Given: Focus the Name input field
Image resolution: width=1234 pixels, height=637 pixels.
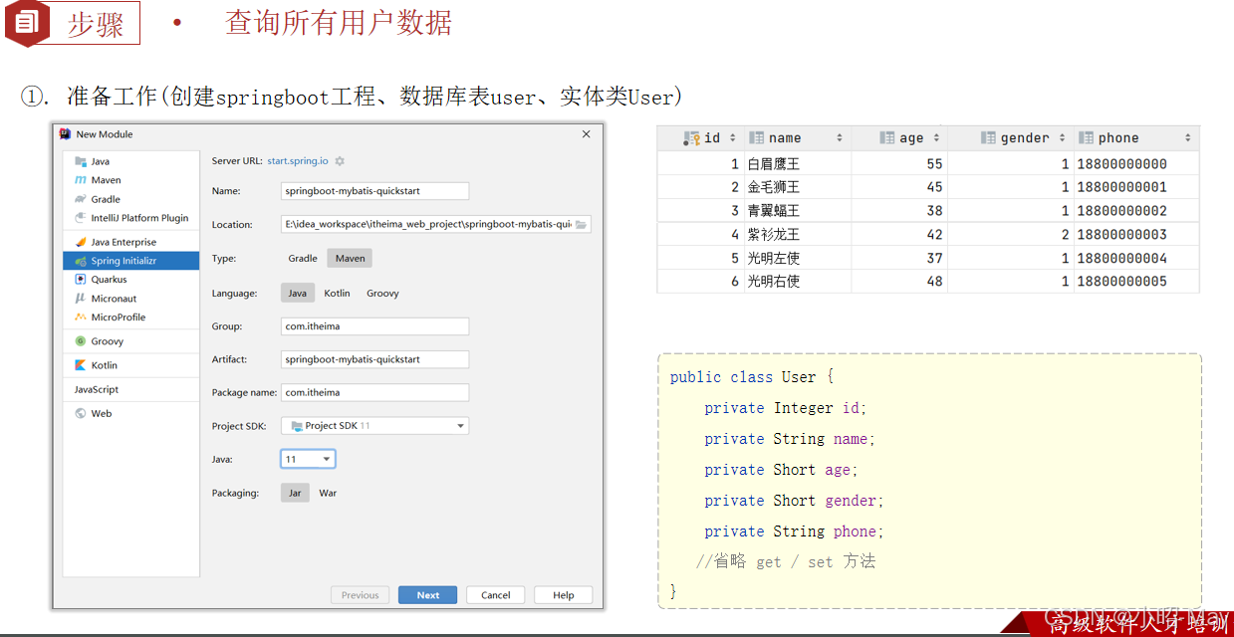Looking at the screenshot, I should [374, 191].
